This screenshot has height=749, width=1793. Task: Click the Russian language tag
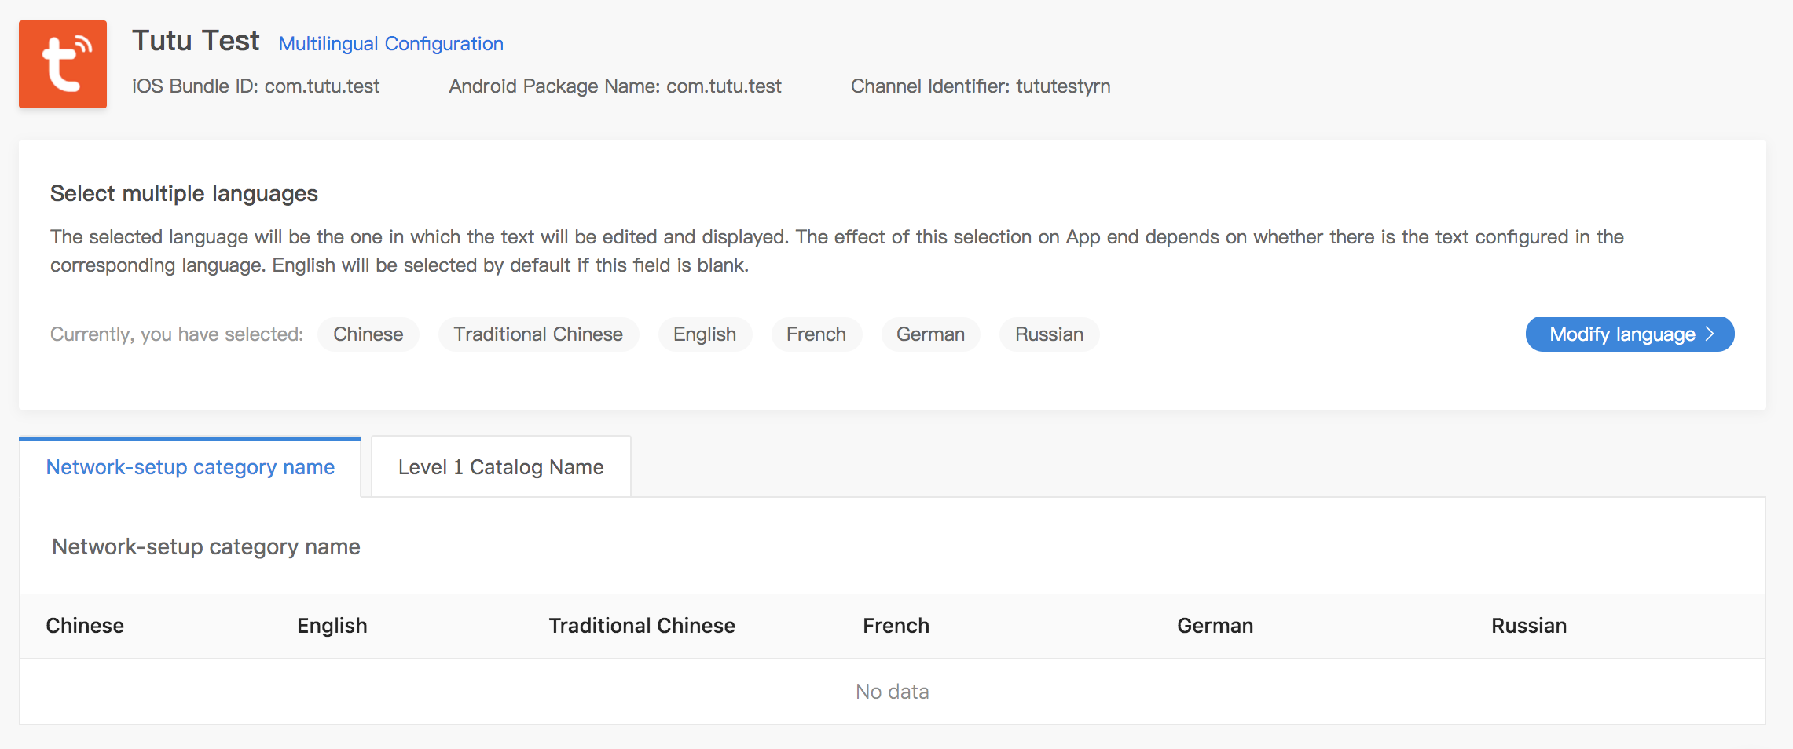[x=1049, y=334]
